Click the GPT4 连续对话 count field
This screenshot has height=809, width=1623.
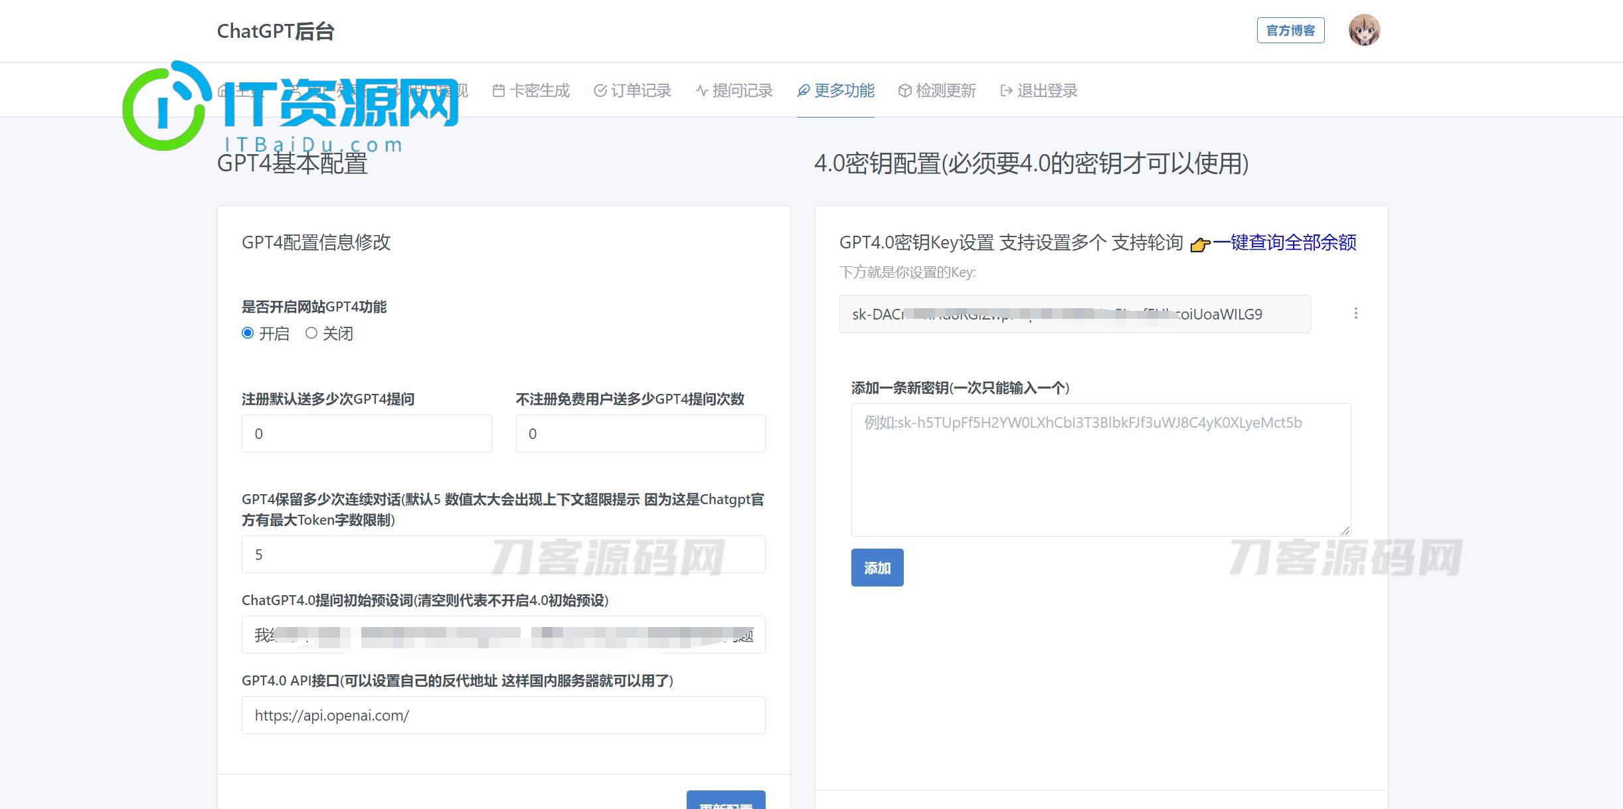point(503,555)
